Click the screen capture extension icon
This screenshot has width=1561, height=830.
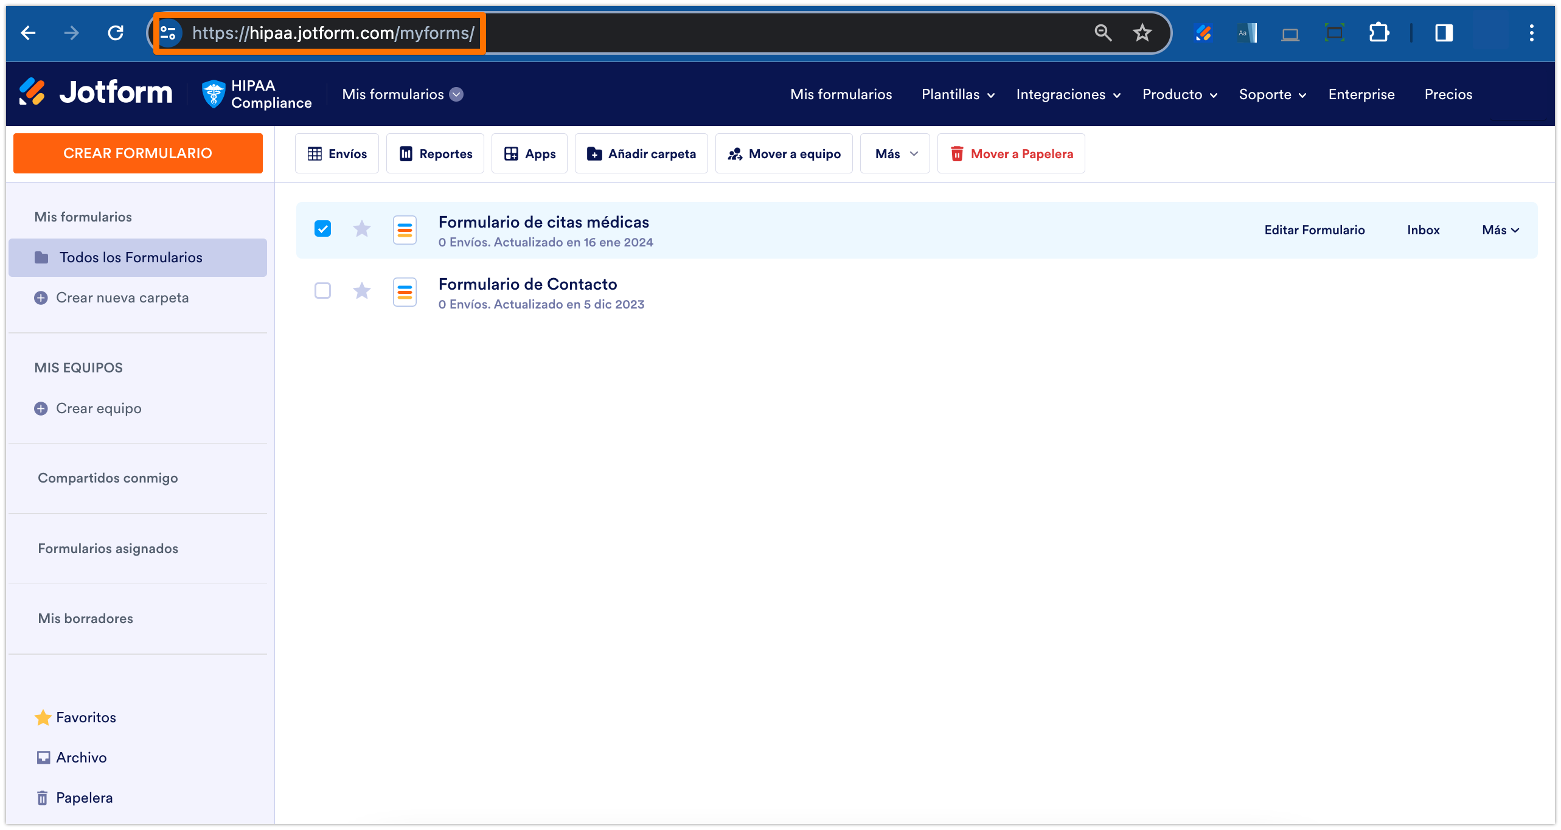click(1334, 33)
